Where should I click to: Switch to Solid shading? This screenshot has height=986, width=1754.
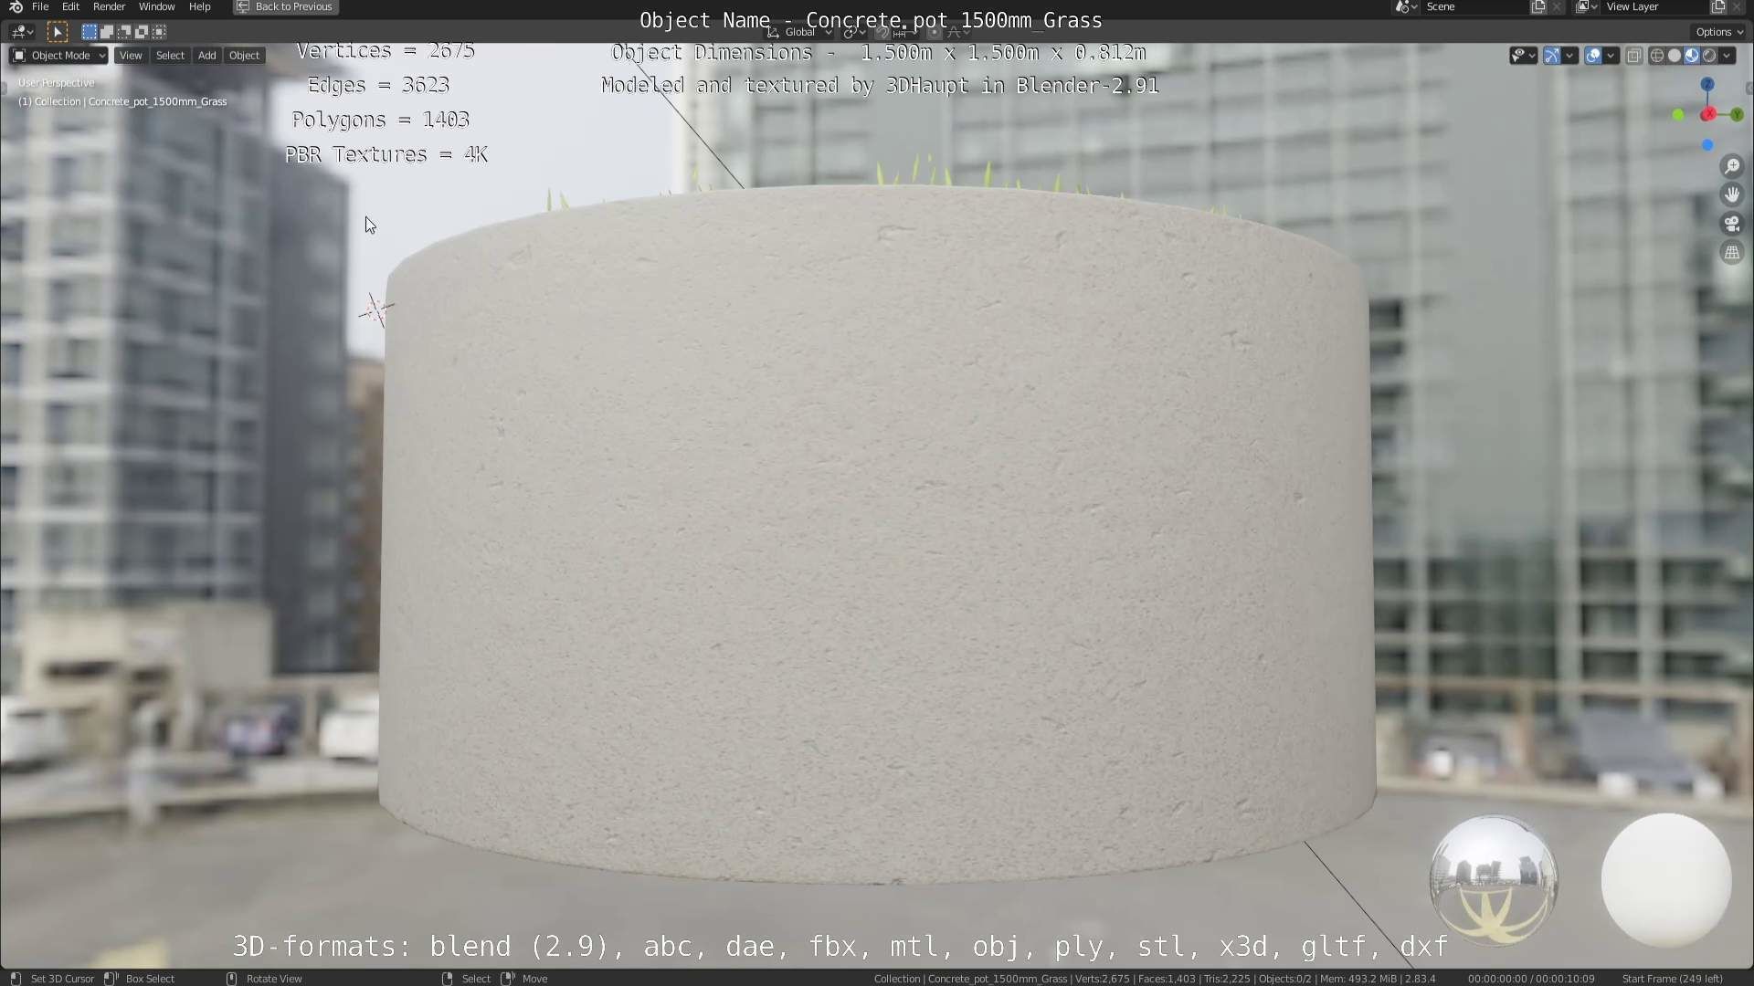1675,56
